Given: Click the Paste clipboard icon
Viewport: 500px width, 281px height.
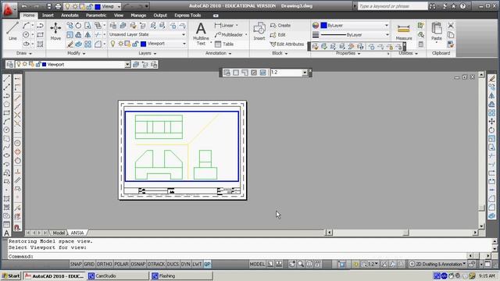Looking at the screenshot, I should (437, 31).
